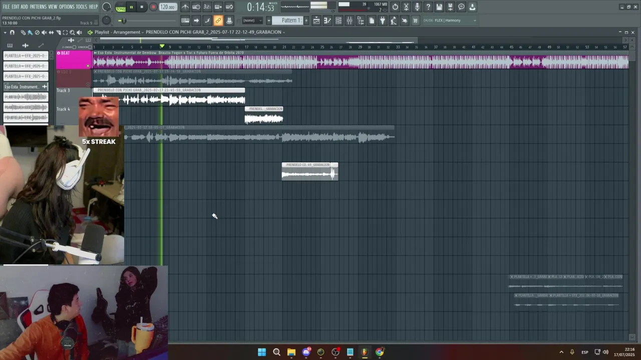Click the floppy disk save icon
This screenshot has height=360, width=641.
439,7
